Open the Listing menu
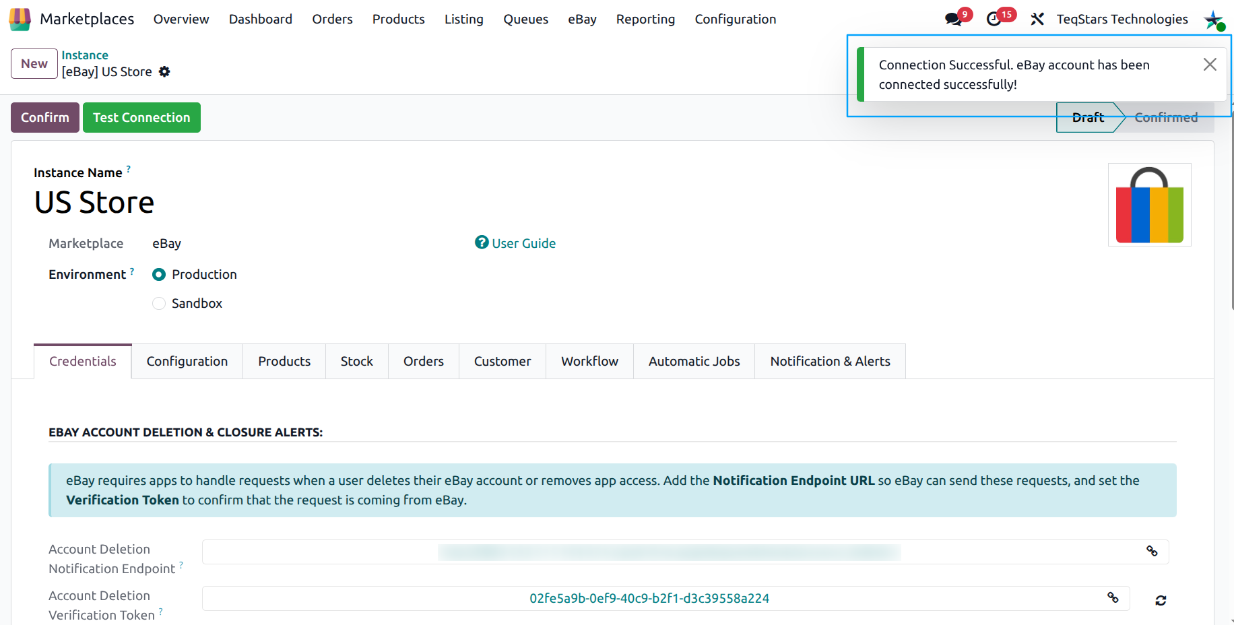The image size is (1234, 625). pyautogui.click(x=463, y=19)
